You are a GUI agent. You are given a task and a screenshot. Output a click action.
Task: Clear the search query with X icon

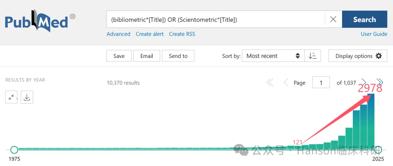pos(333,19)
